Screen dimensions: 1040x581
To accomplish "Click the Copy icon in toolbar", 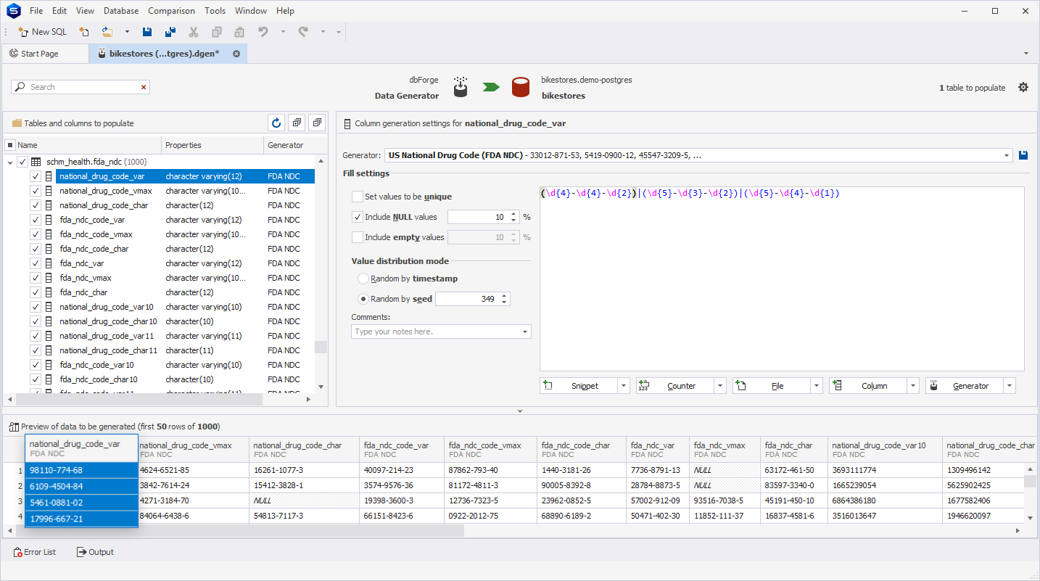I will 216,32.
